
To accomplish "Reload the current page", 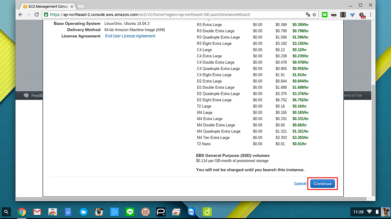I will tap(37, 14).
